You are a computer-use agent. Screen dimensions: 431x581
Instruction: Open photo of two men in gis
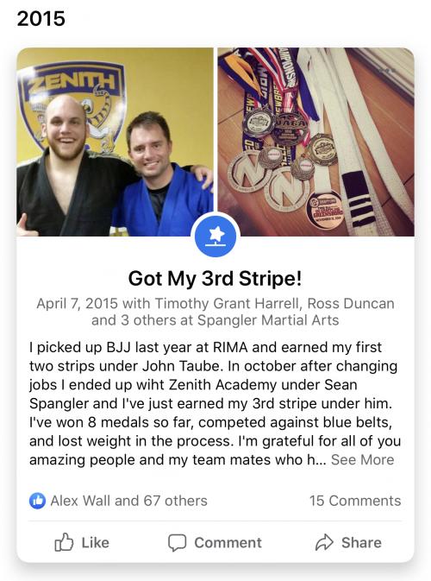[x=115, y=142]
